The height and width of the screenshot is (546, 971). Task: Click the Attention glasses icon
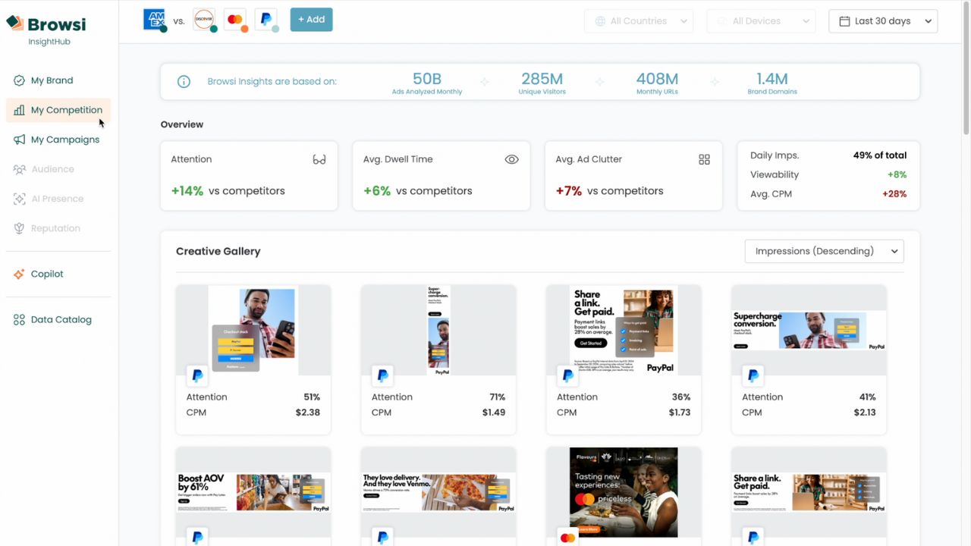tap(319, 159)
